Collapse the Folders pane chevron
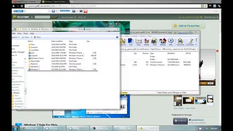This screenshot has width=233, height=131. click(25, 59)
